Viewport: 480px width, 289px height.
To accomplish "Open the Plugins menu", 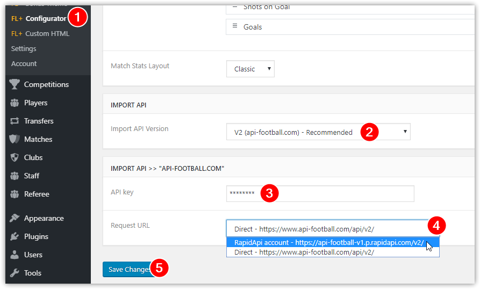I will [36, 237].
